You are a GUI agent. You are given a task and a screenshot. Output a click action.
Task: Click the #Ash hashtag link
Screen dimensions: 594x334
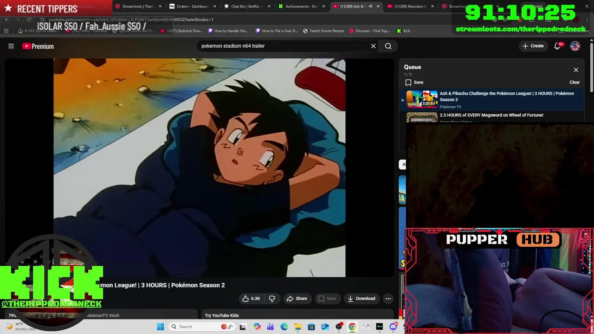click(114, 315)
